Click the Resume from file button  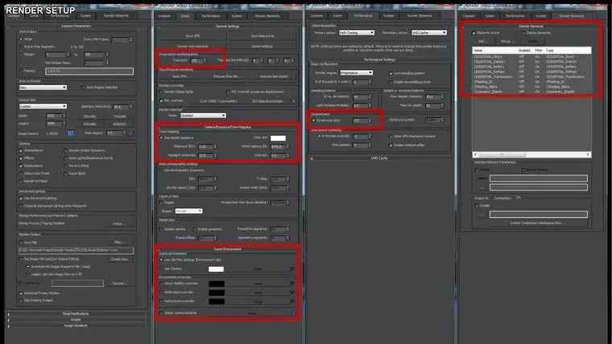click(x=226, y=76)
